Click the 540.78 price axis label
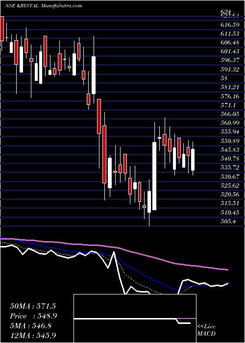 pos(230,159)
